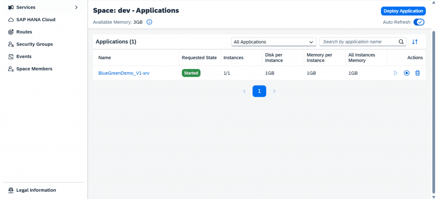Click the search magnifier icon
This screenshot has height=199, width=436.
(401, 42)
